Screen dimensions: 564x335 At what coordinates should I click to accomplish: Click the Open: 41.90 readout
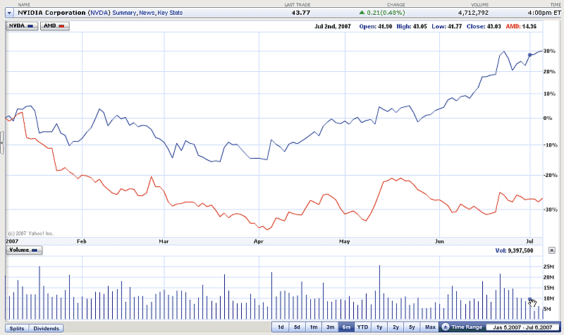pos(376,26)
